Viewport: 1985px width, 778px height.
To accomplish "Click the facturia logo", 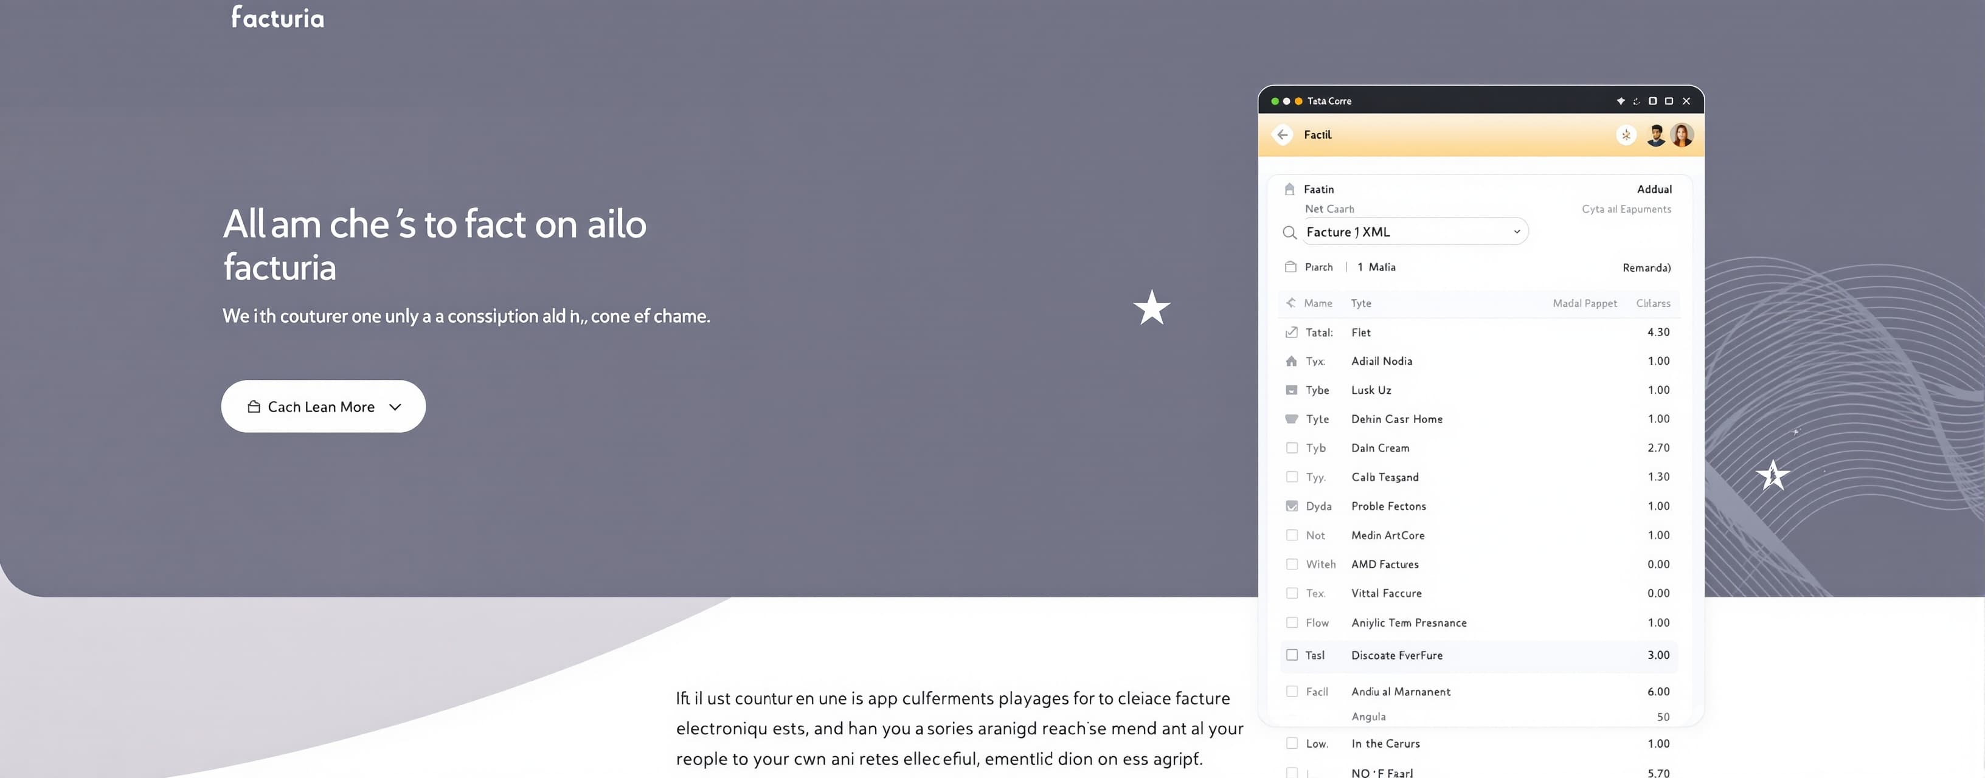I will point(277,17).
